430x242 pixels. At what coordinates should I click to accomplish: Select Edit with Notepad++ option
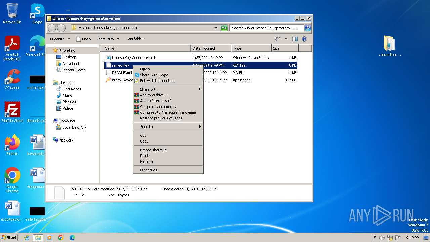(x=168, y=81)
